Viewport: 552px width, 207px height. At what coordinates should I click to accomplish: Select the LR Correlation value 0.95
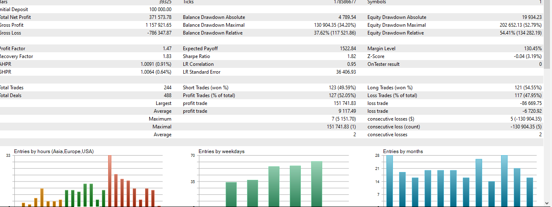(x=352, y=64)
